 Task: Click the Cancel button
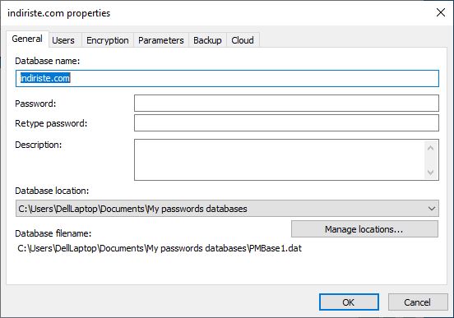[418, 302]
